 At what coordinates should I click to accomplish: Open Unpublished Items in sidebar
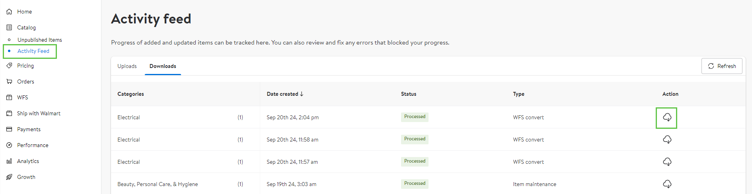tap(40, 40)
